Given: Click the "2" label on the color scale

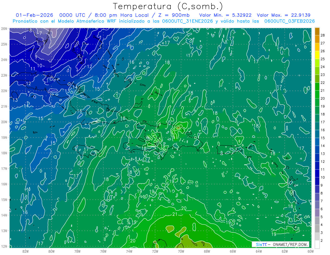Looking at the screenshot, I should [322, 240].
